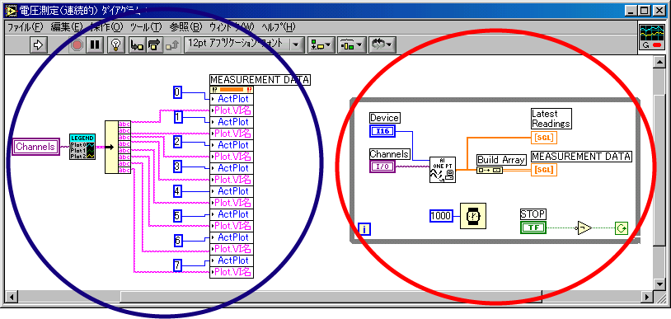The image size is (671, 319).
Task: Select the Wait timer watch icon
Action: [473, 216]
